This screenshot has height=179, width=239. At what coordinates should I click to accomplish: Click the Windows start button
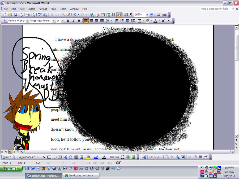point(11,168)
